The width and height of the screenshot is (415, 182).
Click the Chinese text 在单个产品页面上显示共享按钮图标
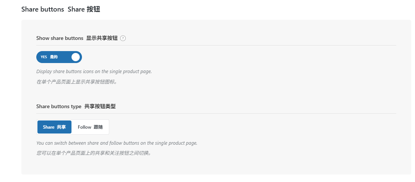click(x=76, y=82)
